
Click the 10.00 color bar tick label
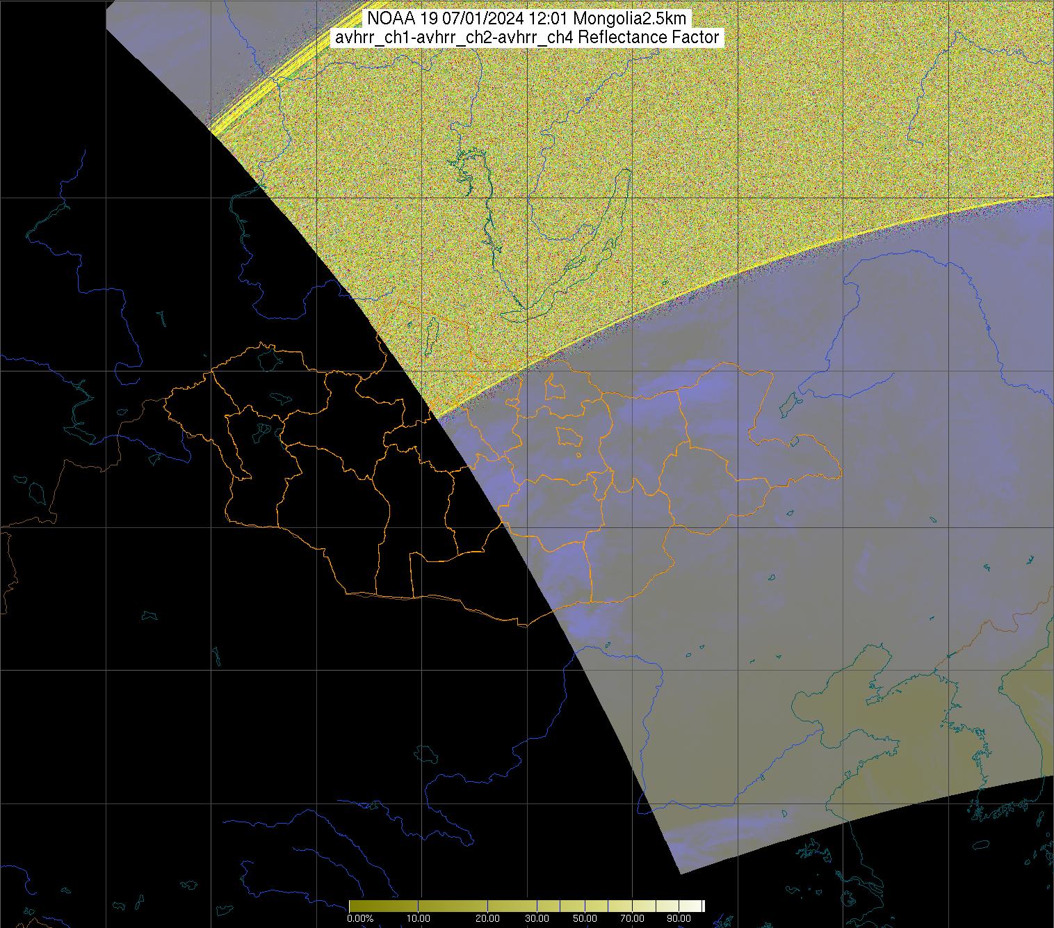tap(417, 919)
